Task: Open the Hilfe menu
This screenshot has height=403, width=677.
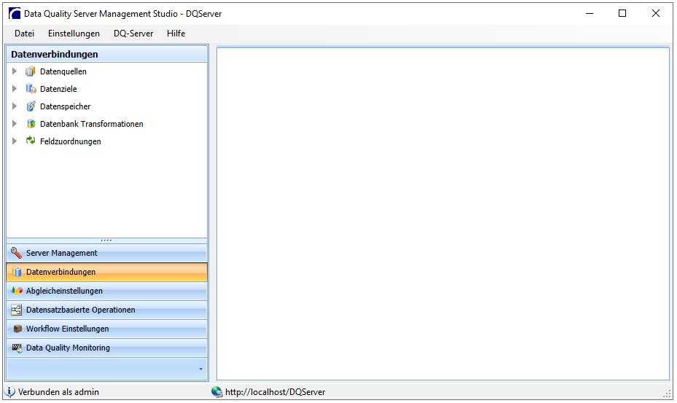Action: pos(176,34)
